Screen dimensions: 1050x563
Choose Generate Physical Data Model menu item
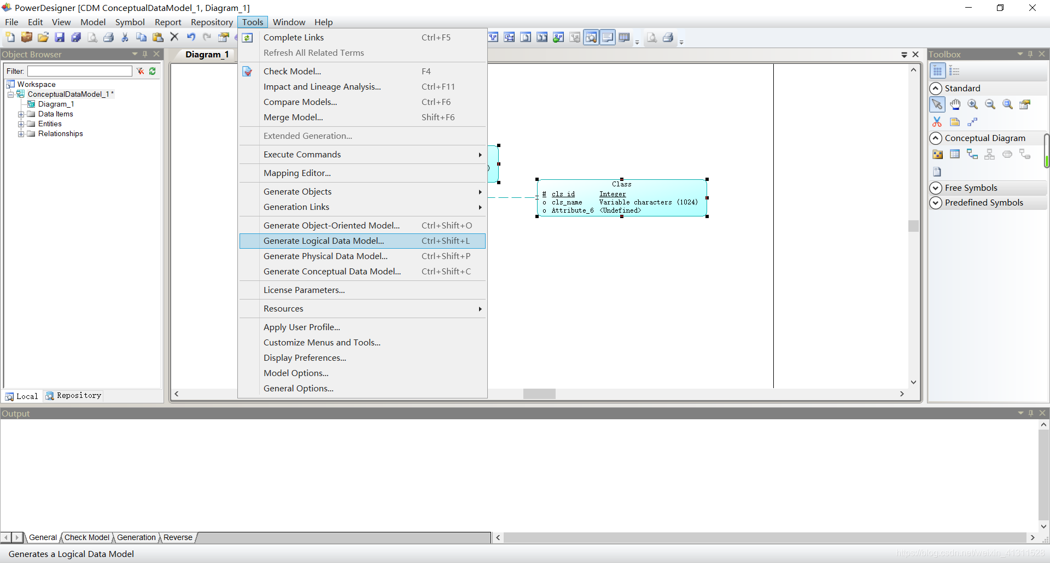[363, 256]
